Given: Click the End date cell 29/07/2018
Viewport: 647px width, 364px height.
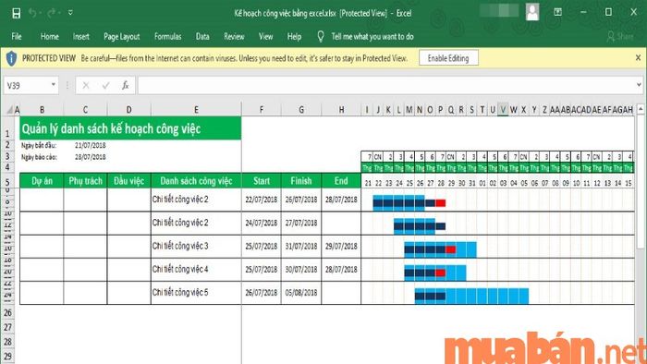Looking at the screenshot, I should point(341,247).
